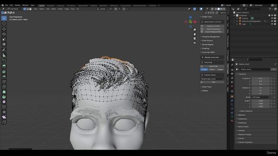
Task: Expand the Cloth Physics panel
Action: tap(207, 41)
